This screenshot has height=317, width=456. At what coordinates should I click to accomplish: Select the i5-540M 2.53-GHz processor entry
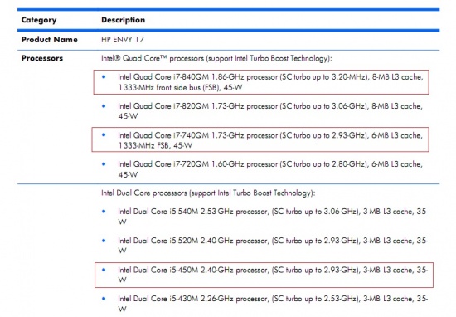pyautogui.click(x=273, y=217)
